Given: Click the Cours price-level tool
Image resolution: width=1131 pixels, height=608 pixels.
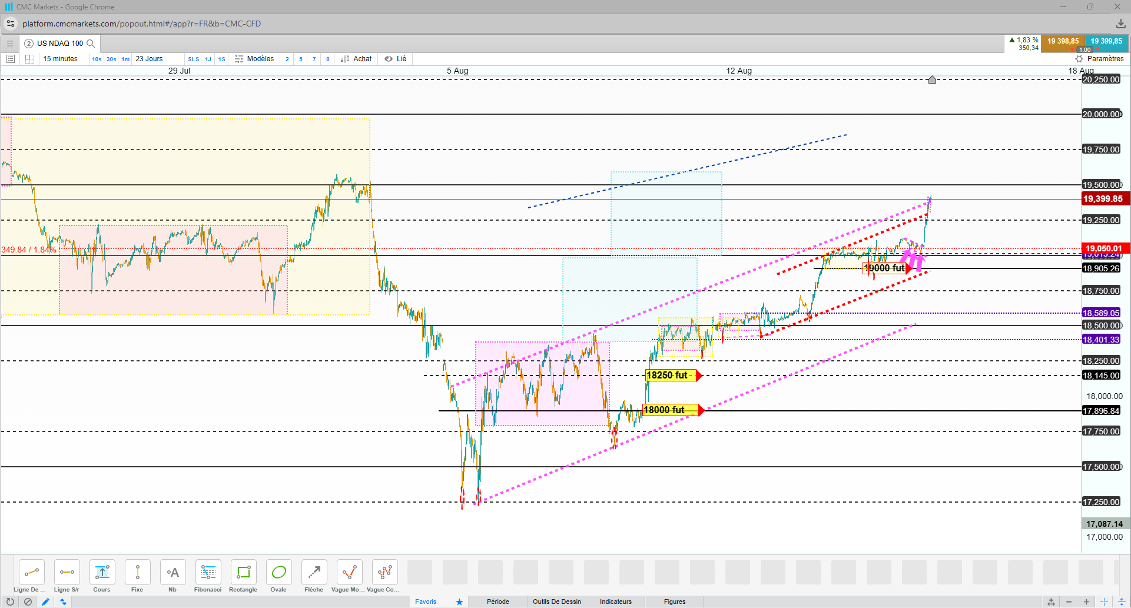Looking at the screenshot, I should 102,576.
